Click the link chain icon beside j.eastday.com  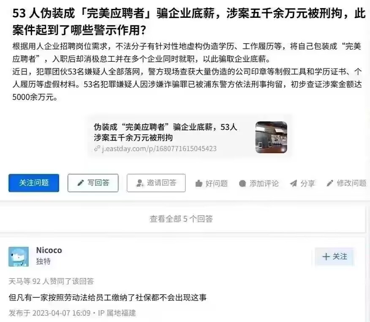click(97, 148)
